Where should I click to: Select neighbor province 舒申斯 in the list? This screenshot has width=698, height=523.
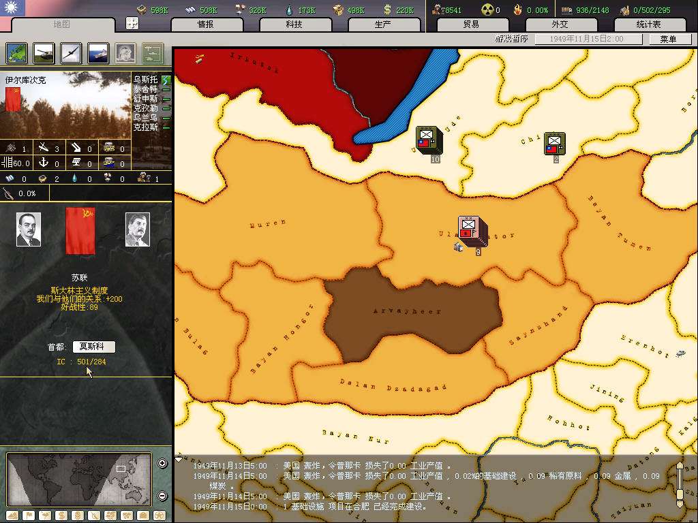click(146, 99)
